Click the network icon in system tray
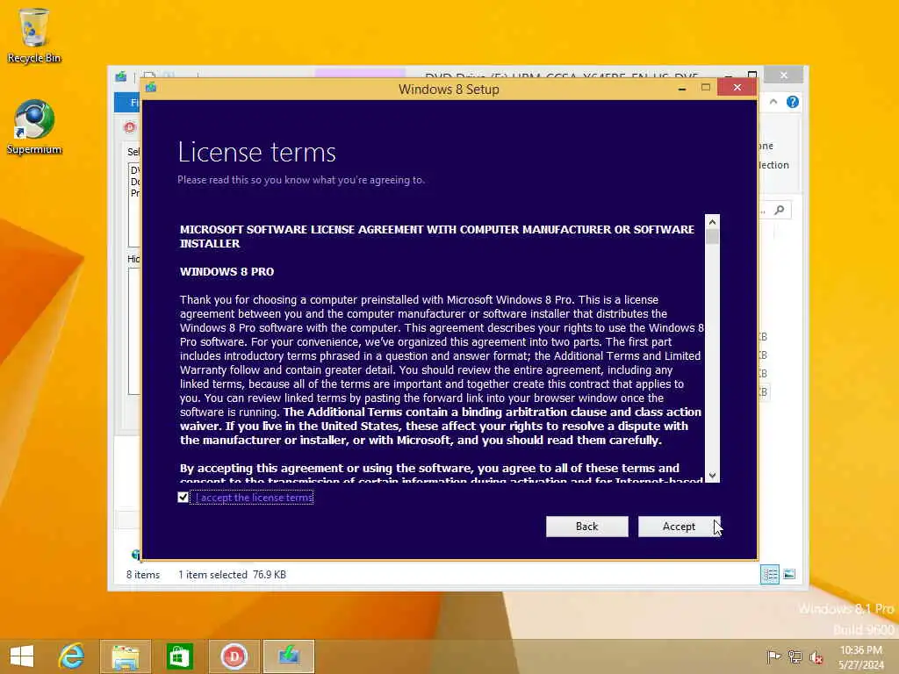The height and width of the screenshot is (674, 899). point(795,656)
